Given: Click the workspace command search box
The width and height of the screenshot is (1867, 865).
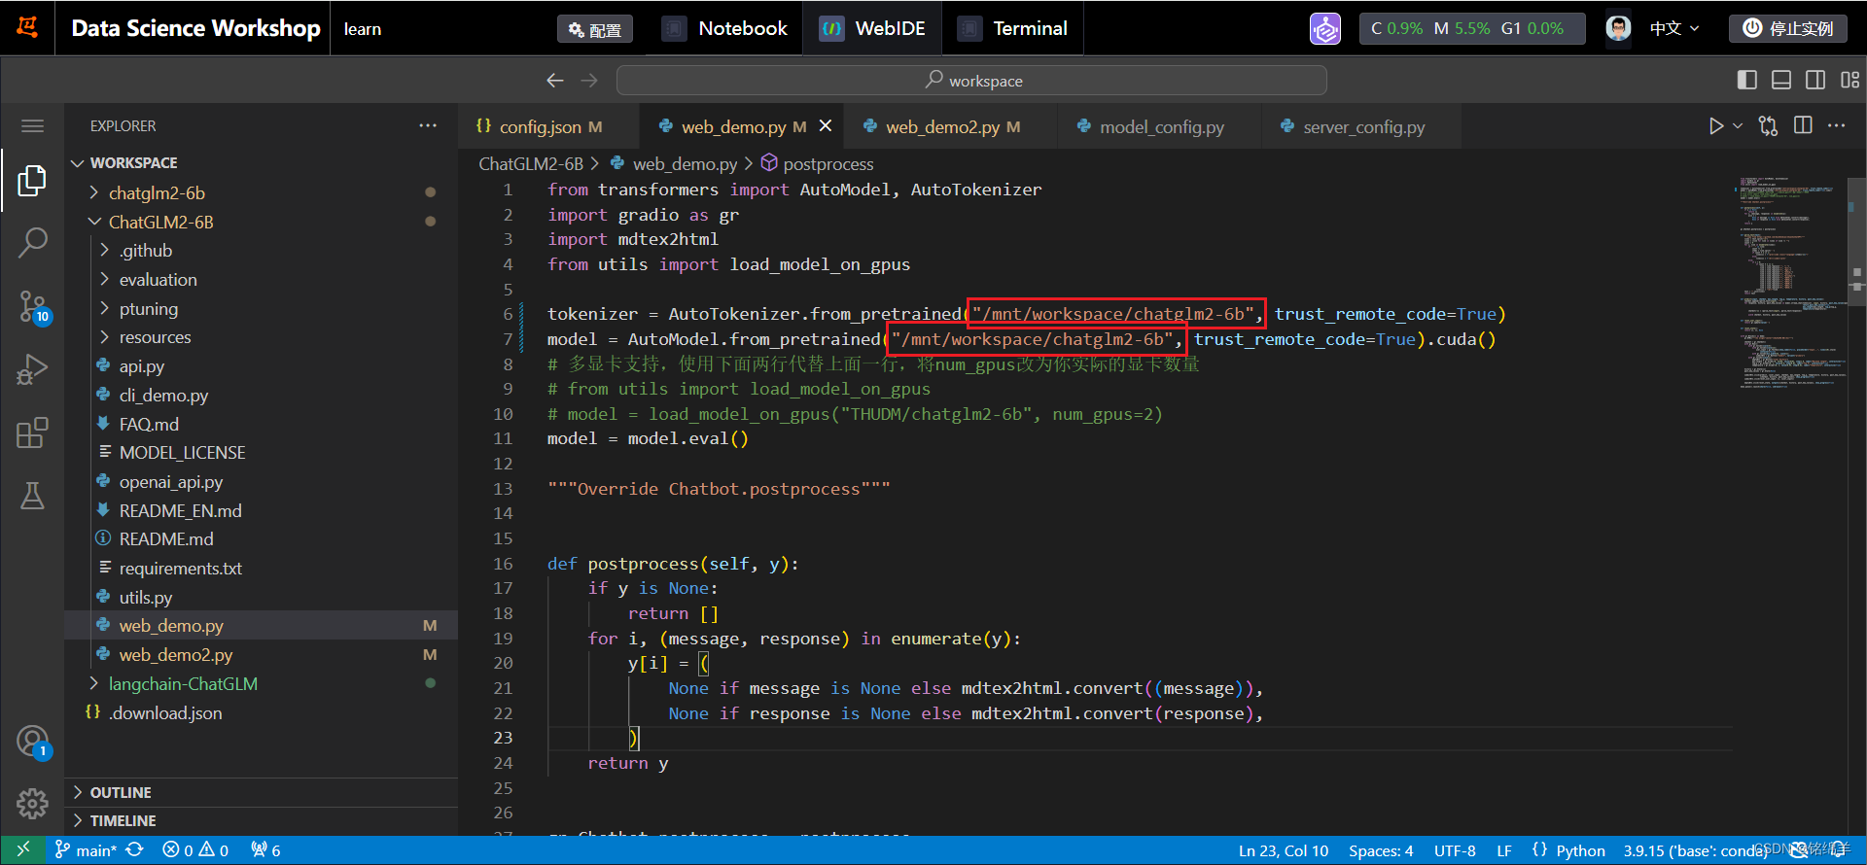Looking at the screenshot, I should (x=971, y=81).
